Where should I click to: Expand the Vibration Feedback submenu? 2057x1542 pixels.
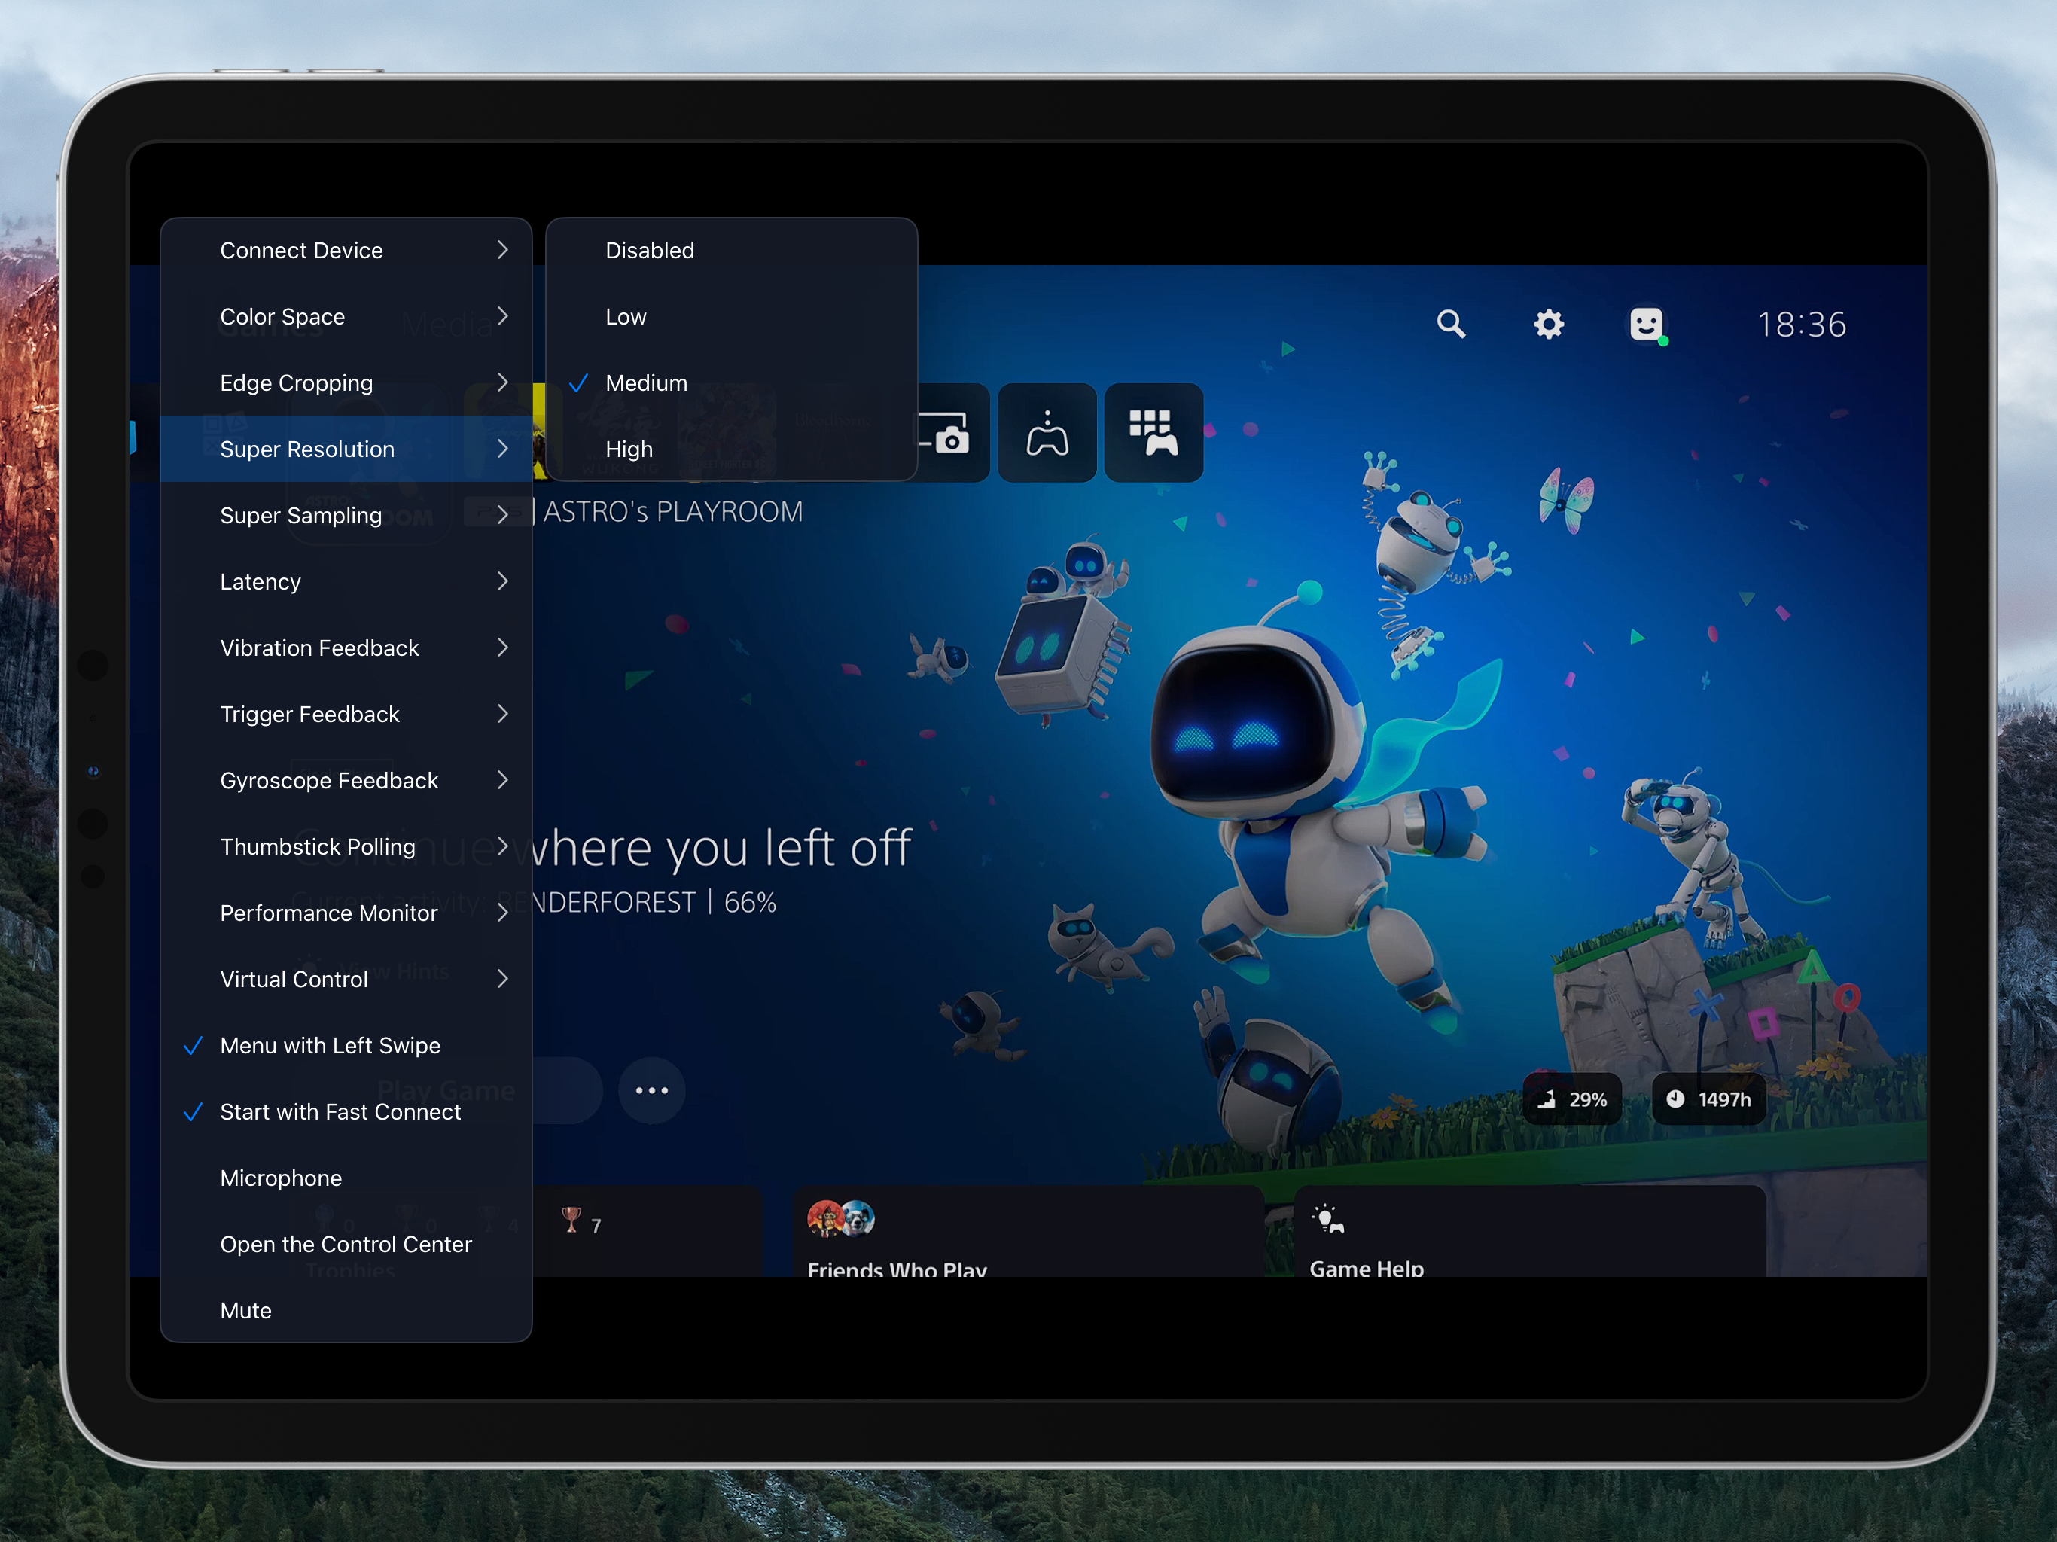(346, 648)
